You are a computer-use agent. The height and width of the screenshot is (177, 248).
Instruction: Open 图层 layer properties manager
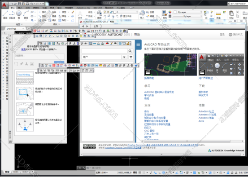[x=99, y=15]
